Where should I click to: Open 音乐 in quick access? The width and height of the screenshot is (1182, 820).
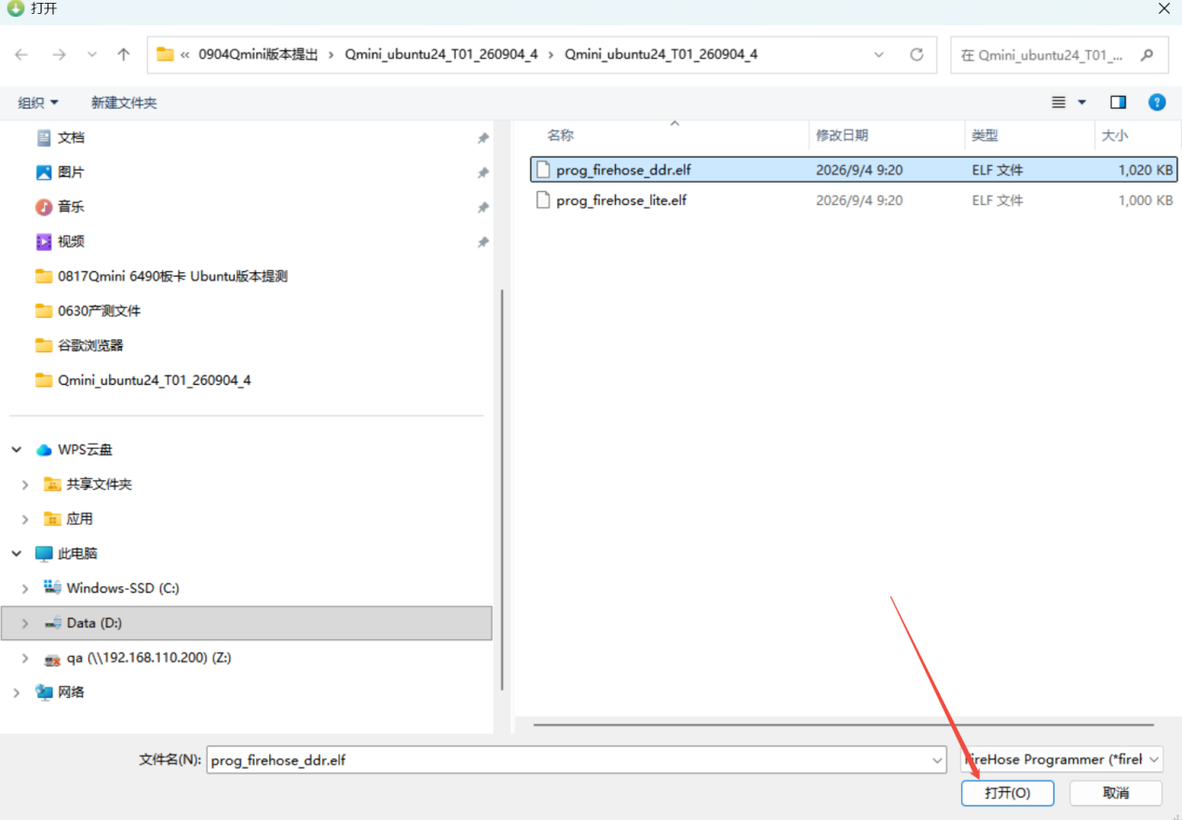coord(71,207)
